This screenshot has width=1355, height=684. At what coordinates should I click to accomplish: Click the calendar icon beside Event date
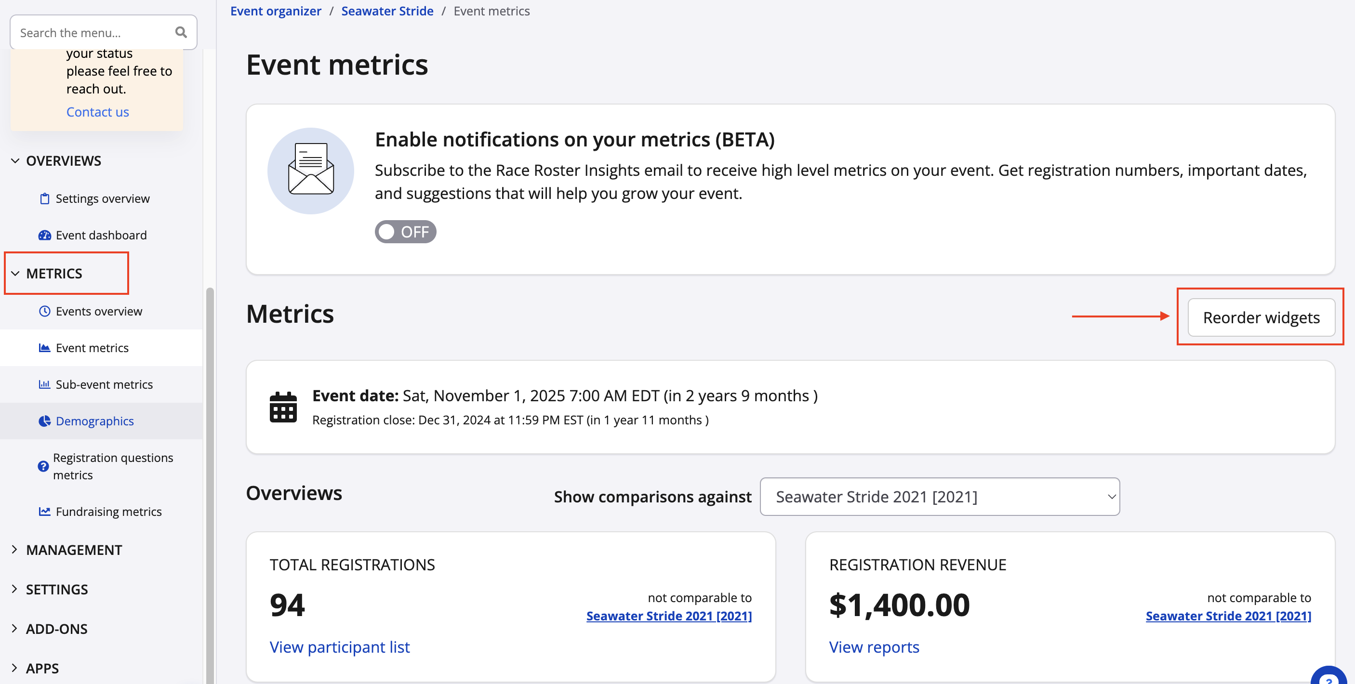(283, 408)
